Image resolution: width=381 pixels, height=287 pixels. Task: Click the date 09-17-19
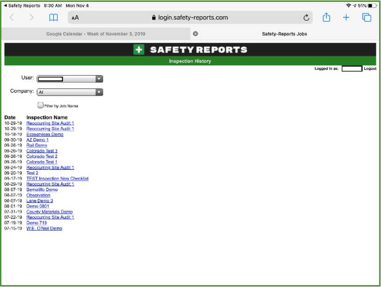[13, 179]
